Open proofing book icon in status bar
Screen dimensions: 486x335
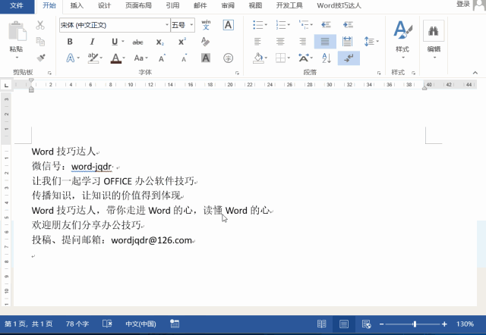tap(107, 324)
